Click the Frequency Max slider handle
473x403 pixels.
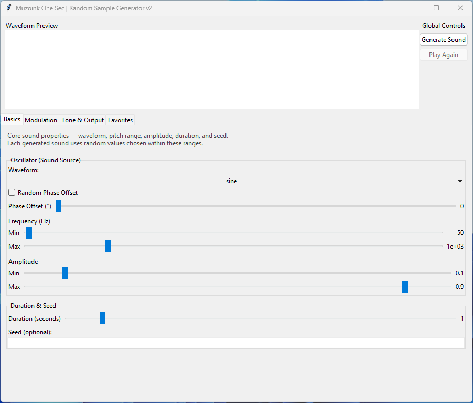coord(107,246)
